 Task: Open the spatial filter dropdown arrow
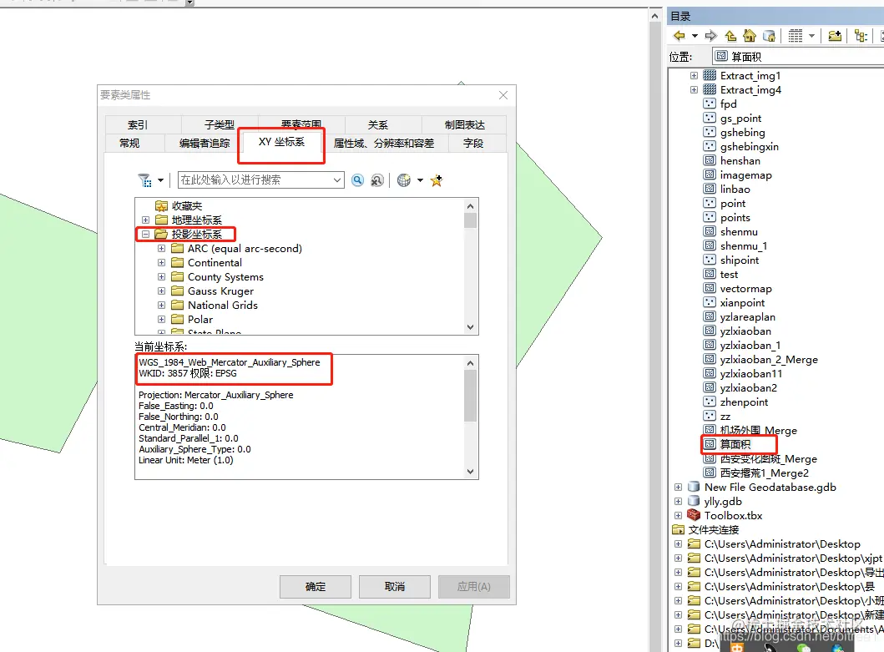[x=160, y=180]
